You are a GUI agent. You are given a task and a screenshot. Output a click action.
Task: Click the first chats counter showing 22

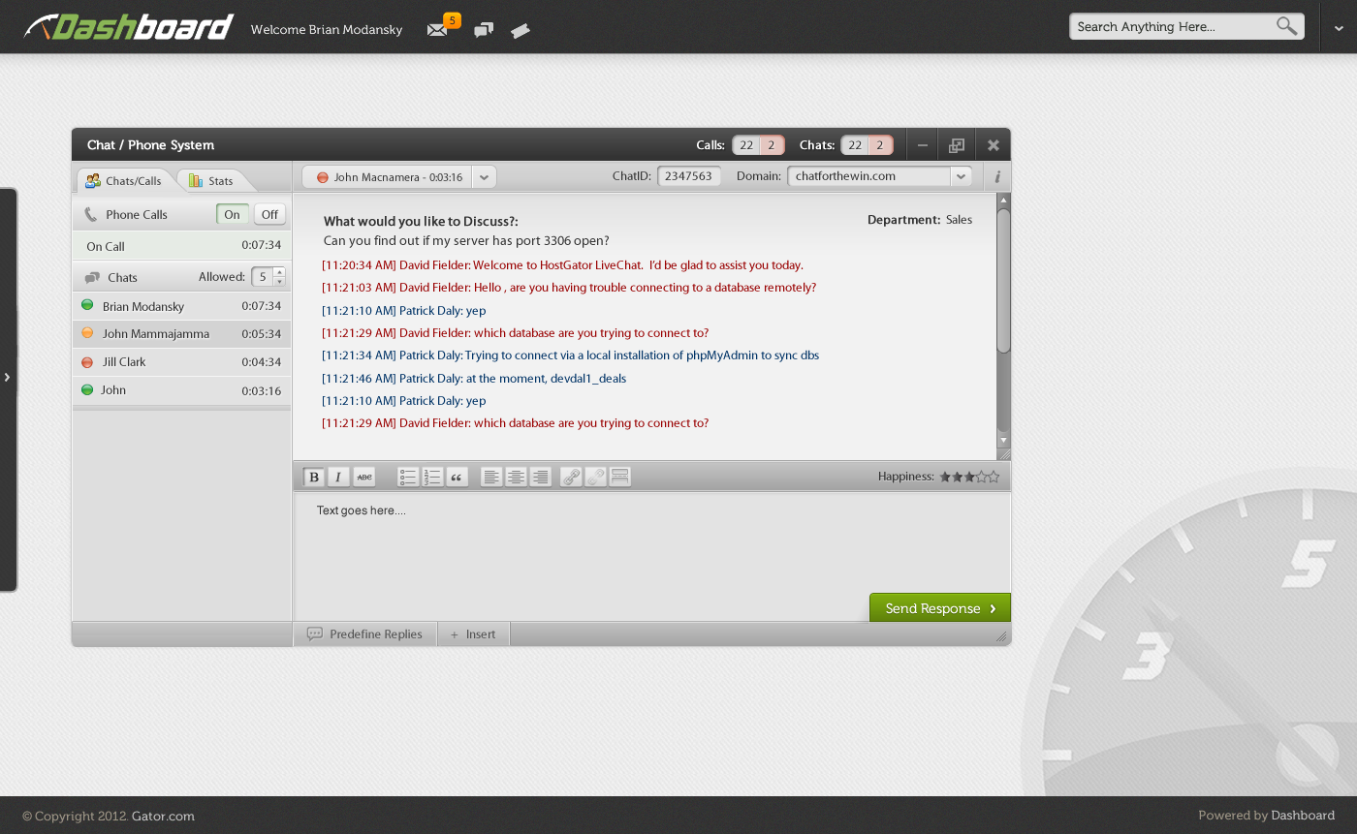[x=854, y=145]
